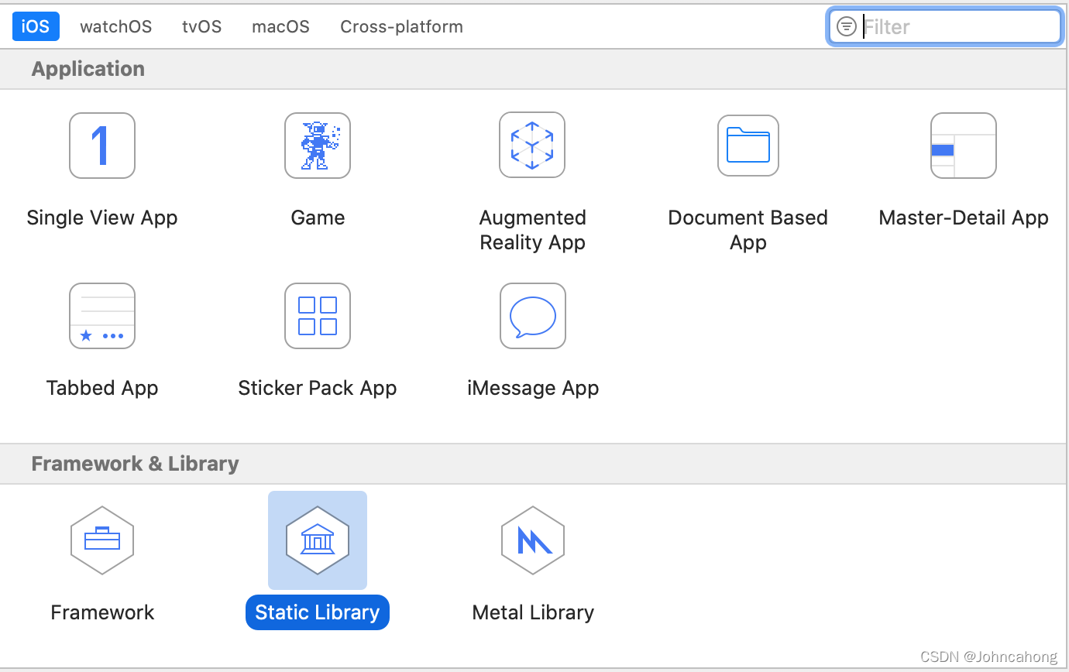Image resolution: width=1069 pixels, height=672 pixels.
Task: Click the Johncahong CSDN watermark link
Action: pos(988,657)
